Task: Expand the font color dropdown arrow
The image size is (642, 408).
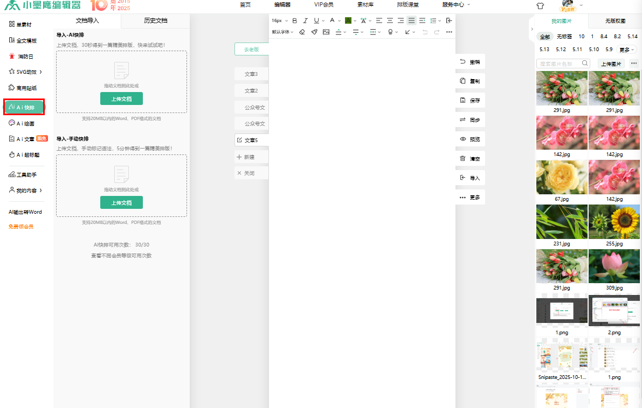Action: click(x=340, y=21)
